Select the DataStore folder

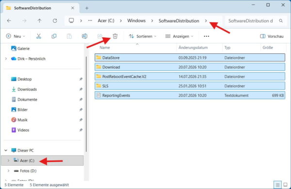click(190, 58)
